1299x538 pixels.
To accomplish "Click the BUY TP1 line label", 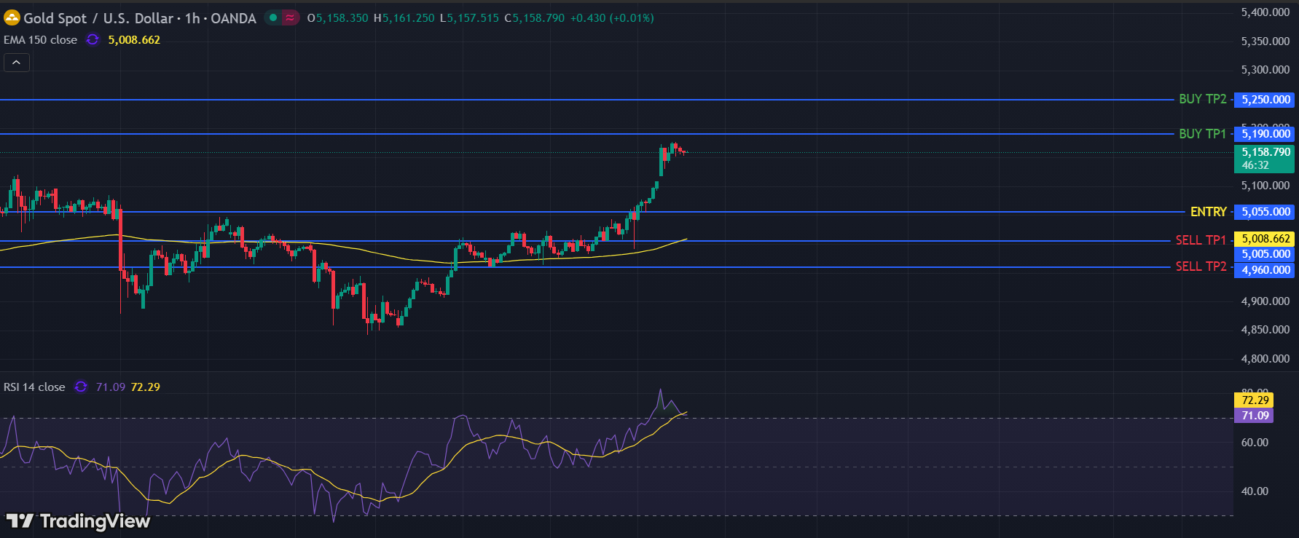I will [1202, 134].
